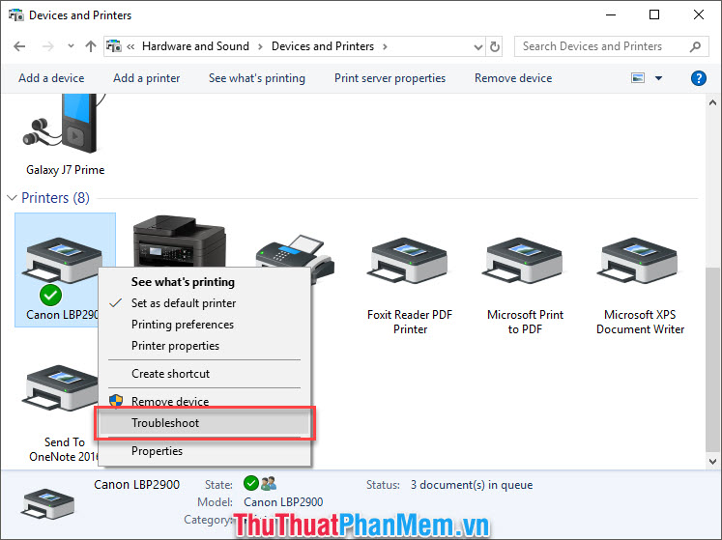Click Remove device toolbar button
The image size is (722, 540).
(x=513, y=78)
